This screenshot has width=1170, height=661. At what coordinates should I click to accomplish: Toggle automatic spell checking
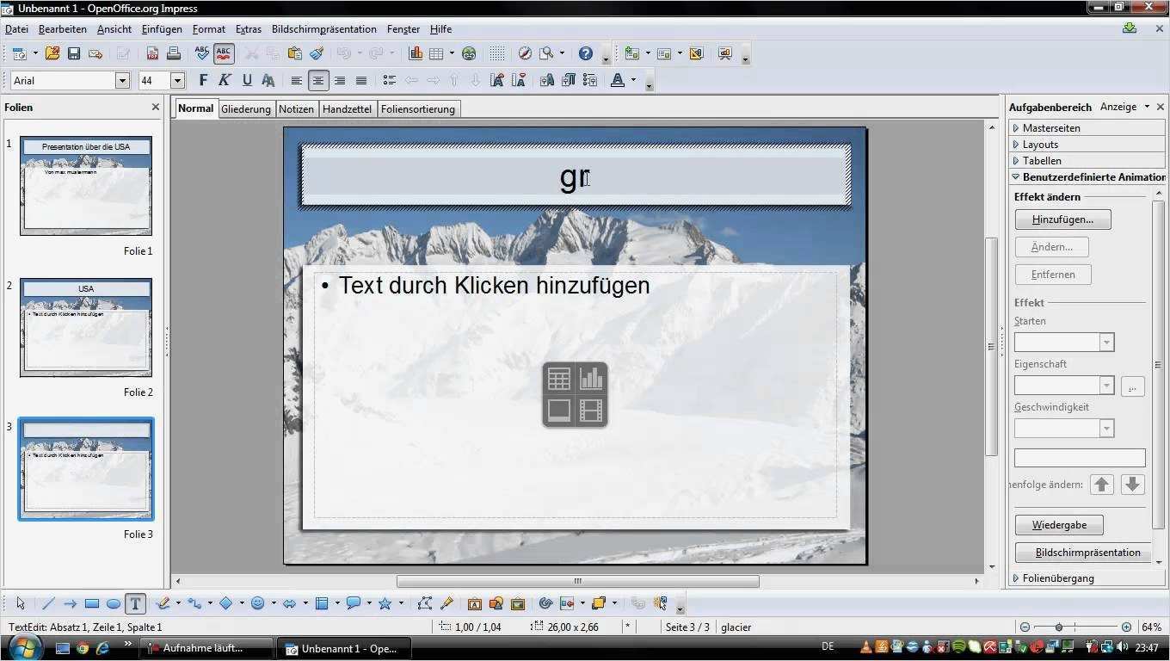(224, 53)
